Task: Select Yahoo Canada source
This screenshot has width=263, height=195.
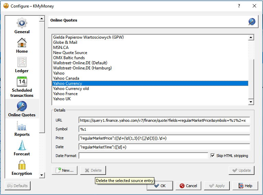Action: (x=150, y=78)
